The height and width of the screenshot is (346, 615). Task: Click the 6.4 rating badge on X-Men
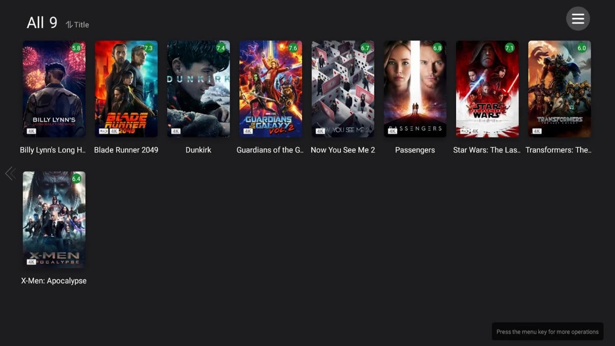click(x=76, y=179)
